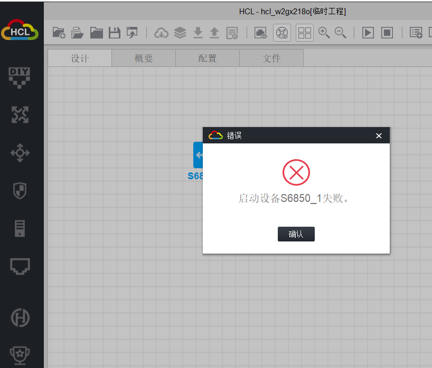Click the 启动设备S6850_1失败 message text
Viewport: 432px width, 368px height.
click(x=294, y=198)
